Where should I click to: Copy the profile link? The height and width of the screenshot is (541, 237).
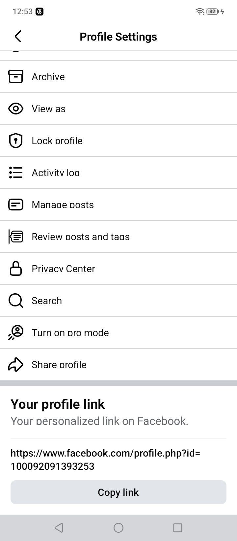[x=118, y=492]
